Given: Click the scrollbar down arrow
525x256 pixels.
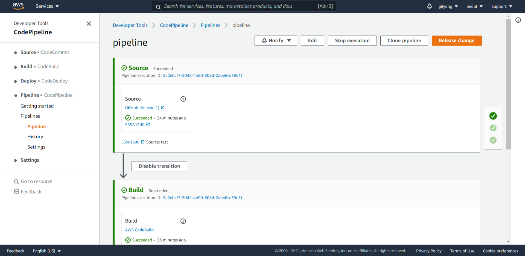Looking at the screenshot, I should pos(508,242).
